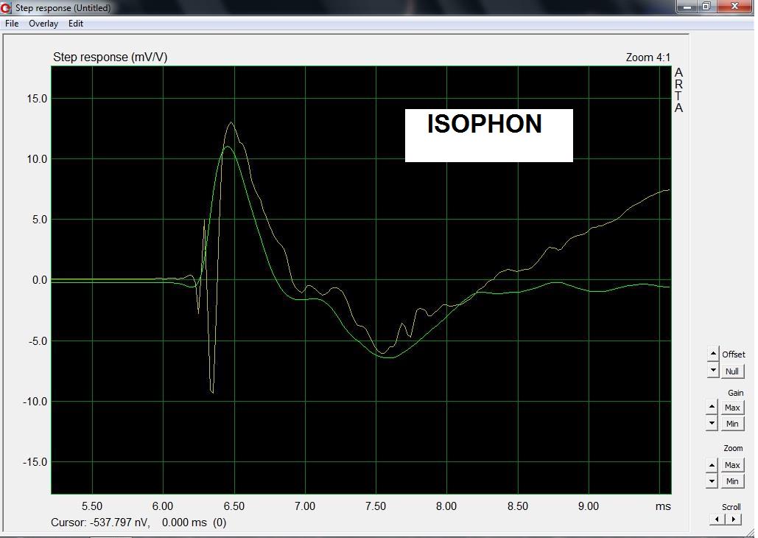758x538 pixels.
Task: Open the Overlay menu
Action: 43,24
